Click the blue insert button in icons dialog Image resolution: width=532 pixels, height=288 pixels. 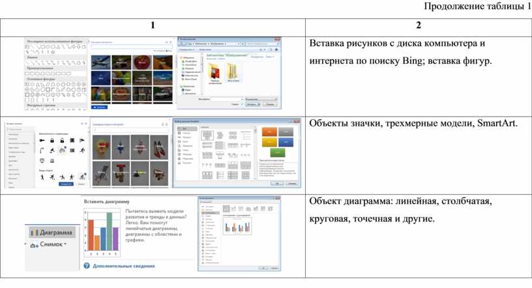pyautogui.click(x=65, y=184)
